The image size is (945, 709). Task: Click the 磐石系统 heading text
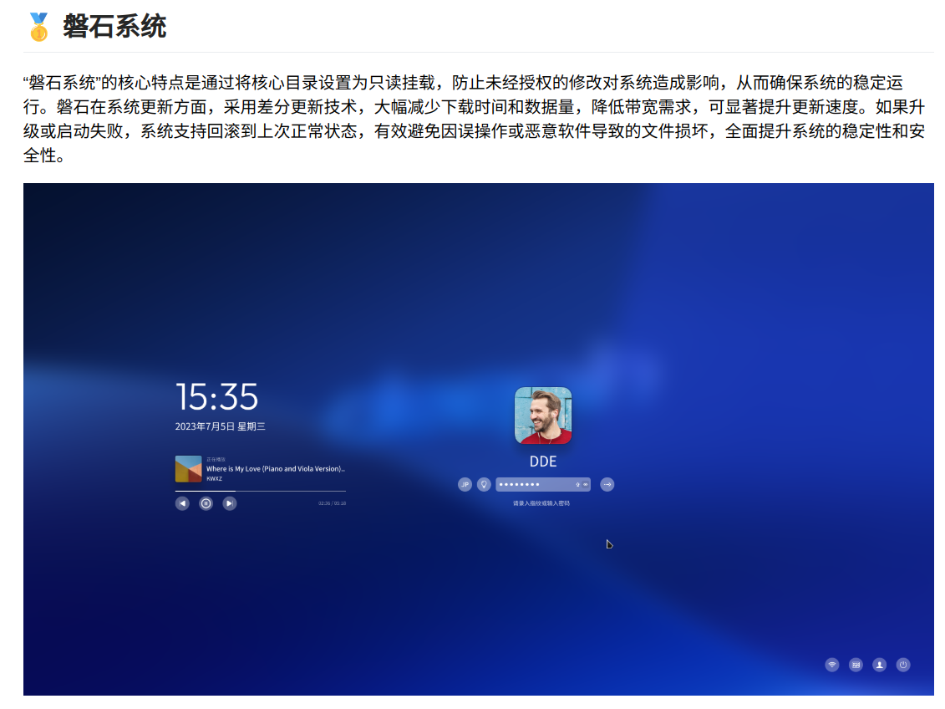click(x=114, y=27)
